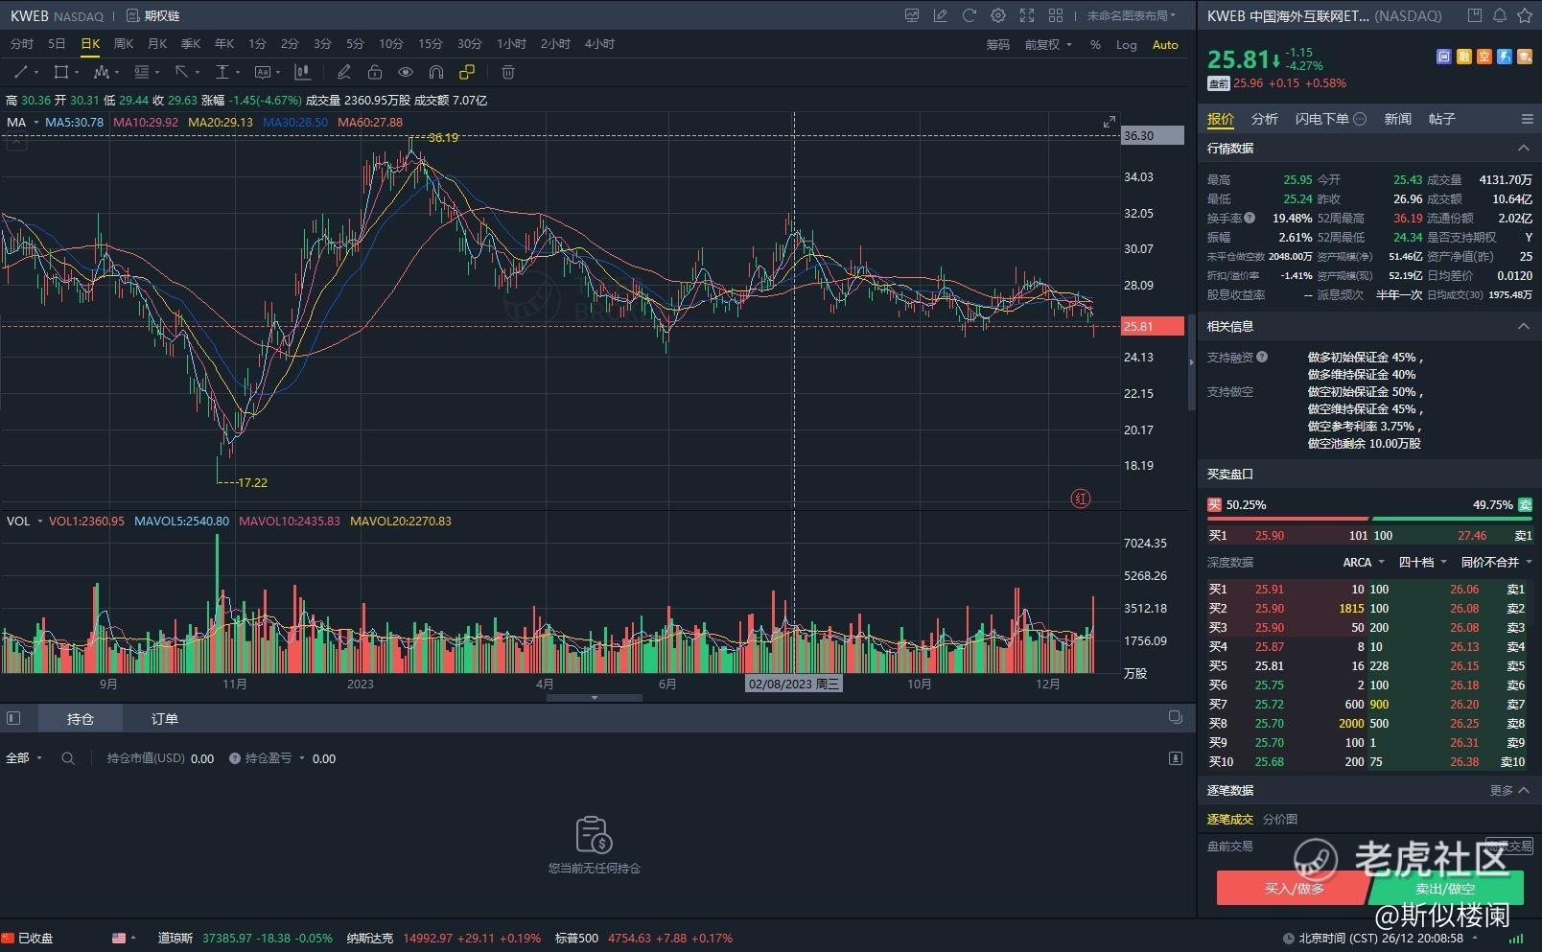Open the 分析 tab
This screenshot has height=952, width=1542.
(1265, 119)
